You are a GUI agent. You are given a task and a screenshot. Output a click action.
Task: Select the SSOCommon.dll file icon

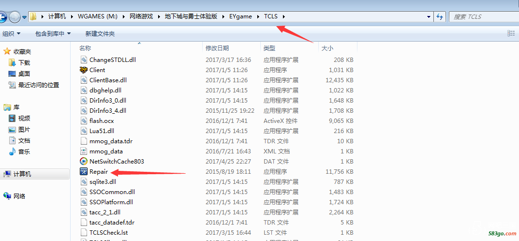click(x=84, y=192)
